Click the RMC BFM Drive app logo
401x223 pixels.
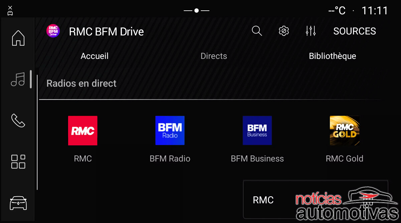point(52,31)
